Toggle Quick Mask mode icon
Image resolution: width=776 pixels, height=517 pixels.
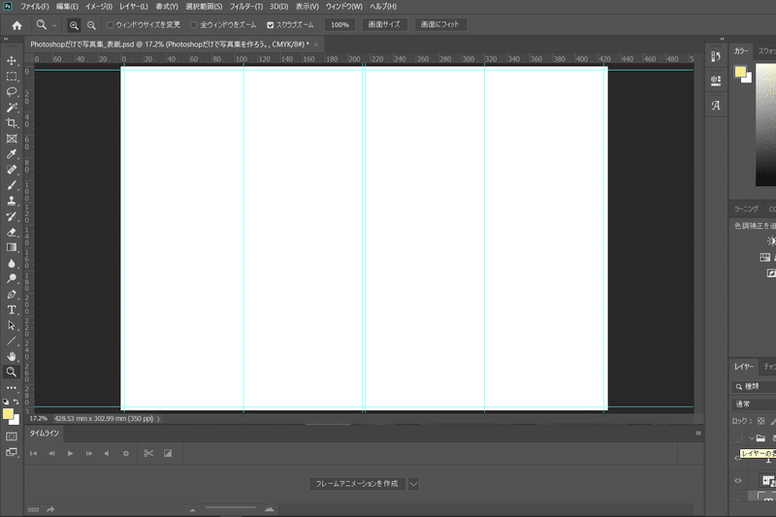[12, 436]
